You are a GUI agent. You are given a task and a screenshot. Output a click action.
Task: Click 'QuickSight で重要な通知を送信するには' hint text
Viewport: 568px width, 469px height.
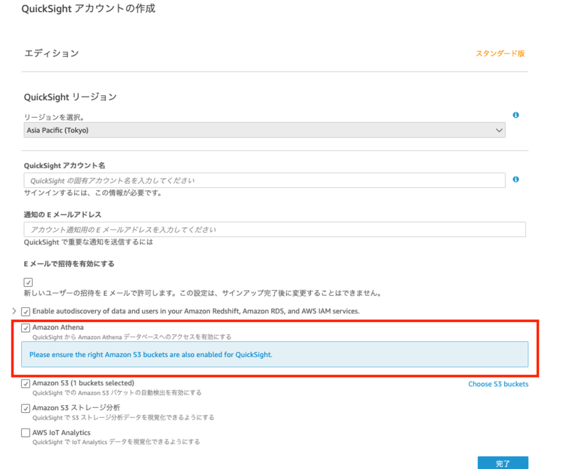[88, 242]
